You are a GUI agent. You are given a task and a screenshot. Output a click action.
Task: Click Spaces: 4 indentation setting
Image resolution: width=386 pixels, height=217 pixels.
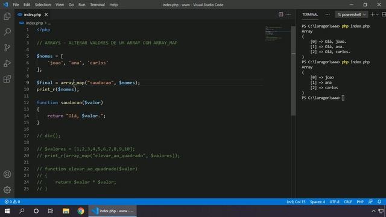coord(317,202)
